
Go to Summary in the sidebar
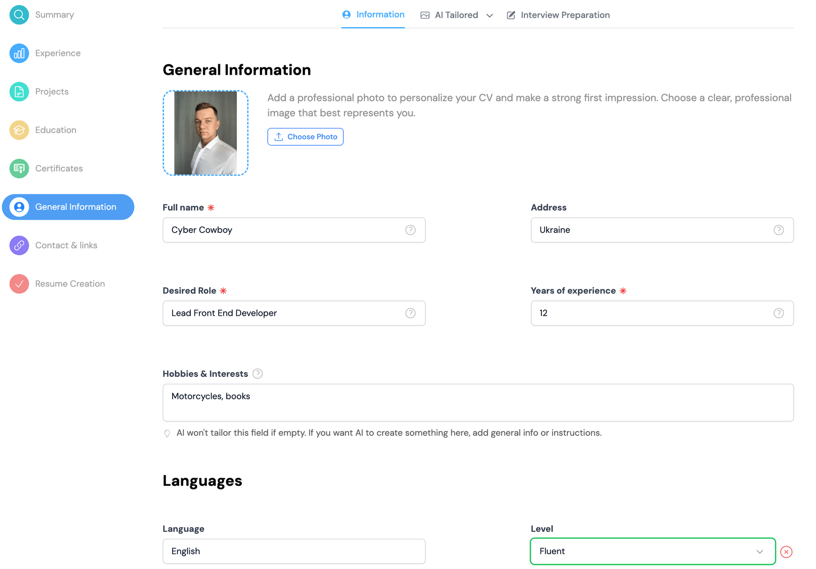[55, 15]
